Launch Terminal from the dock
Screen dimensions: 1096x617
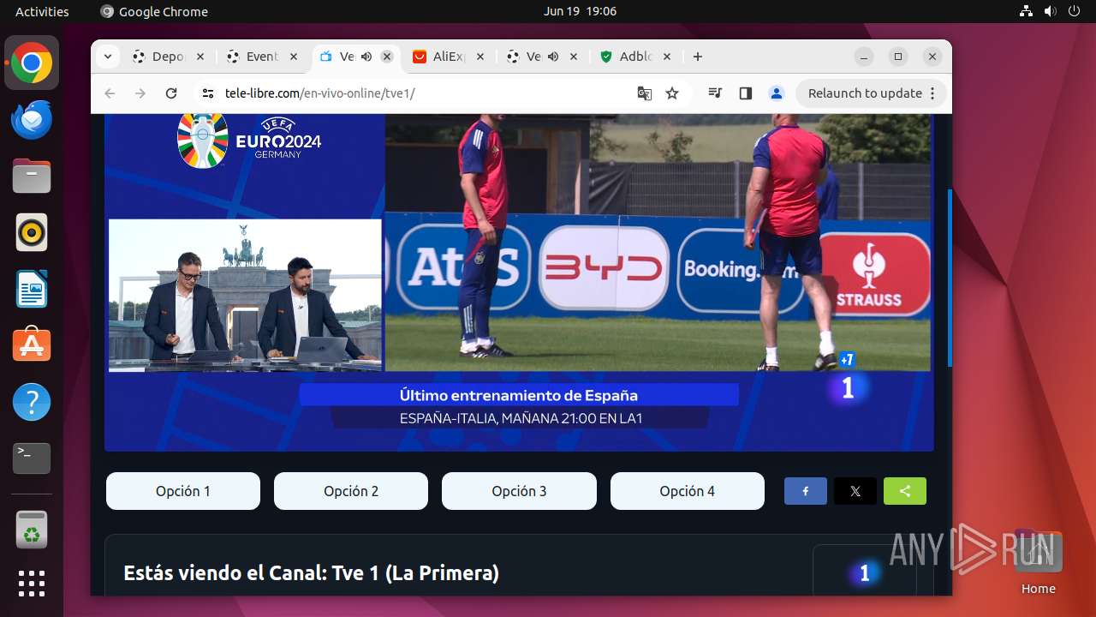[x=32, y=458]
